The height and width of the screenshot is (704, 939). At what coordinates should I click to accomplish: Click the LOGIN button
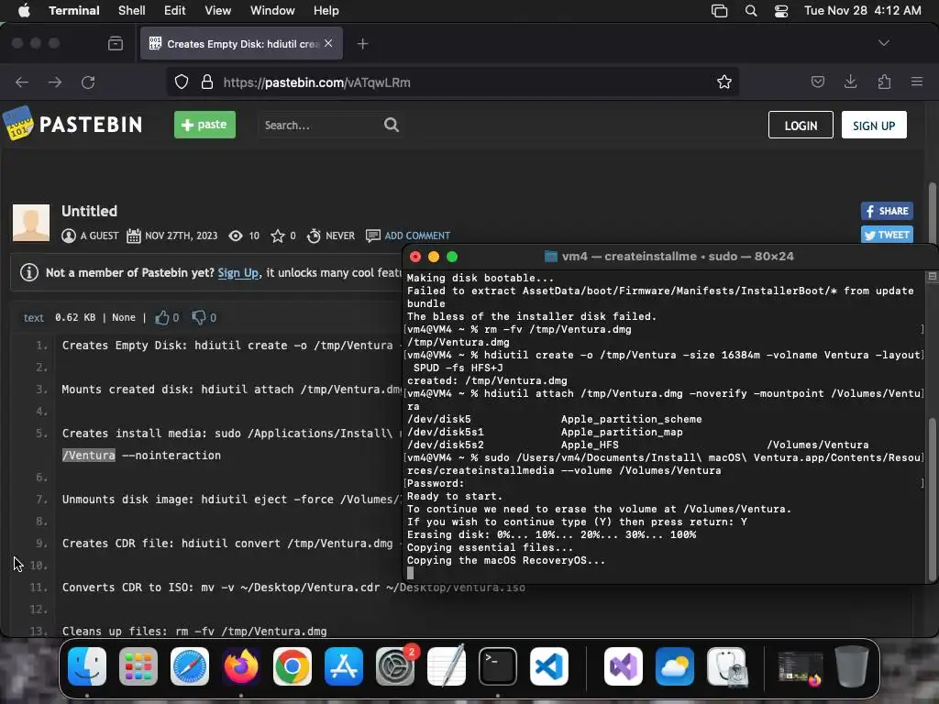pyautogui.click(x=801, y=125)
